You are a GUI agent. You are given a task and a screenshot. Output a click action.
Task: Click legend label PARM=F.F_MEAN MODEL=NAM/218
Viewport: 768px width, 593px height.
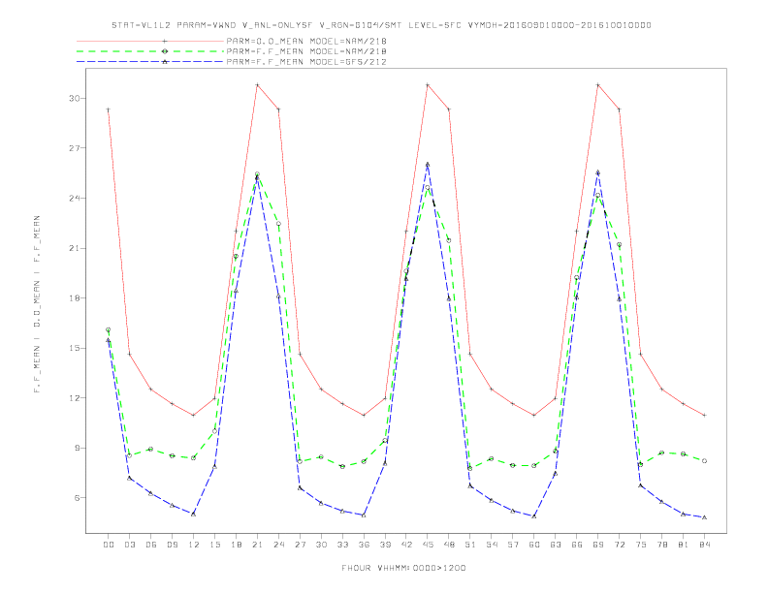(306, 51)
